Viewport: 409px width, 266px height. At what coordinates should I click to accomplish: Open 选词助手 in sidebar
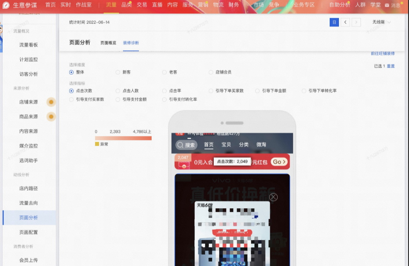(29, 161)
